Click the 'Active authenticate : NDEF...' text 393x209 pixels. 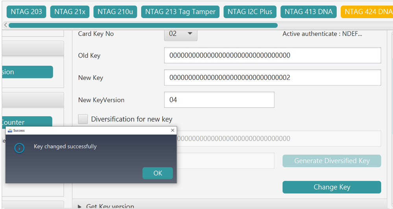322,34
